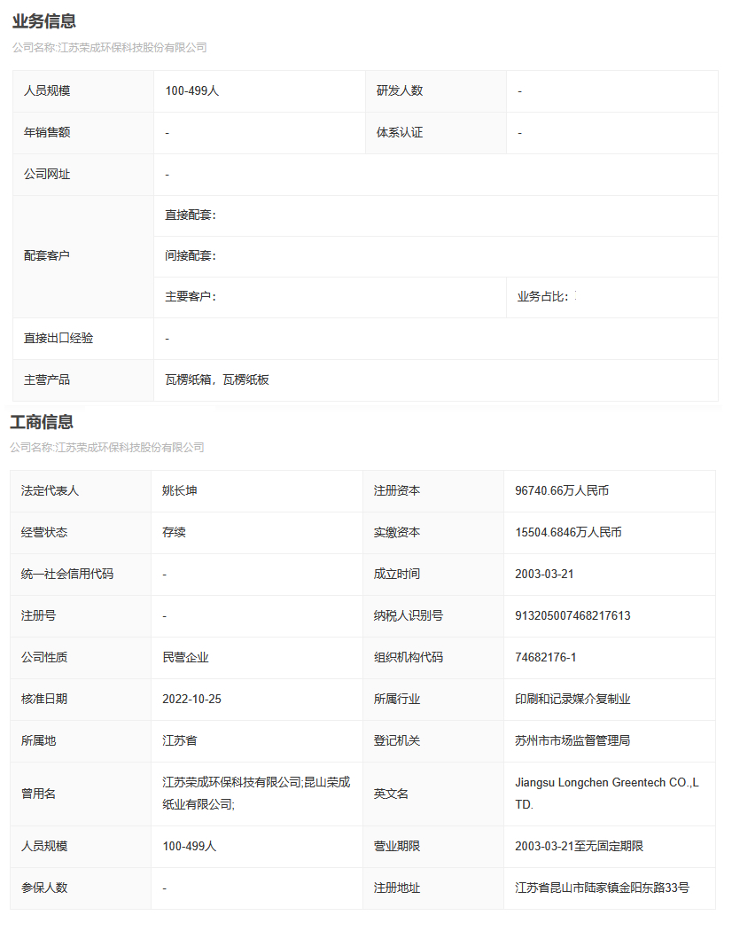This screenshot has width=732, height=931.
Task: Select the 间接配套 row
Action: [436, 256]
